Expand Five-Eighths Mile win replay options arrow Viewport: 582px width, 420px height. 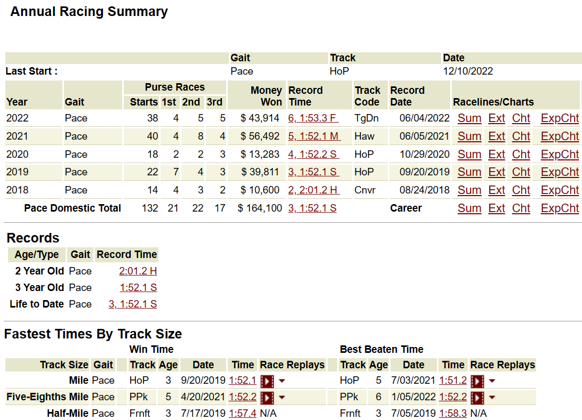click(x=282, y=398)
